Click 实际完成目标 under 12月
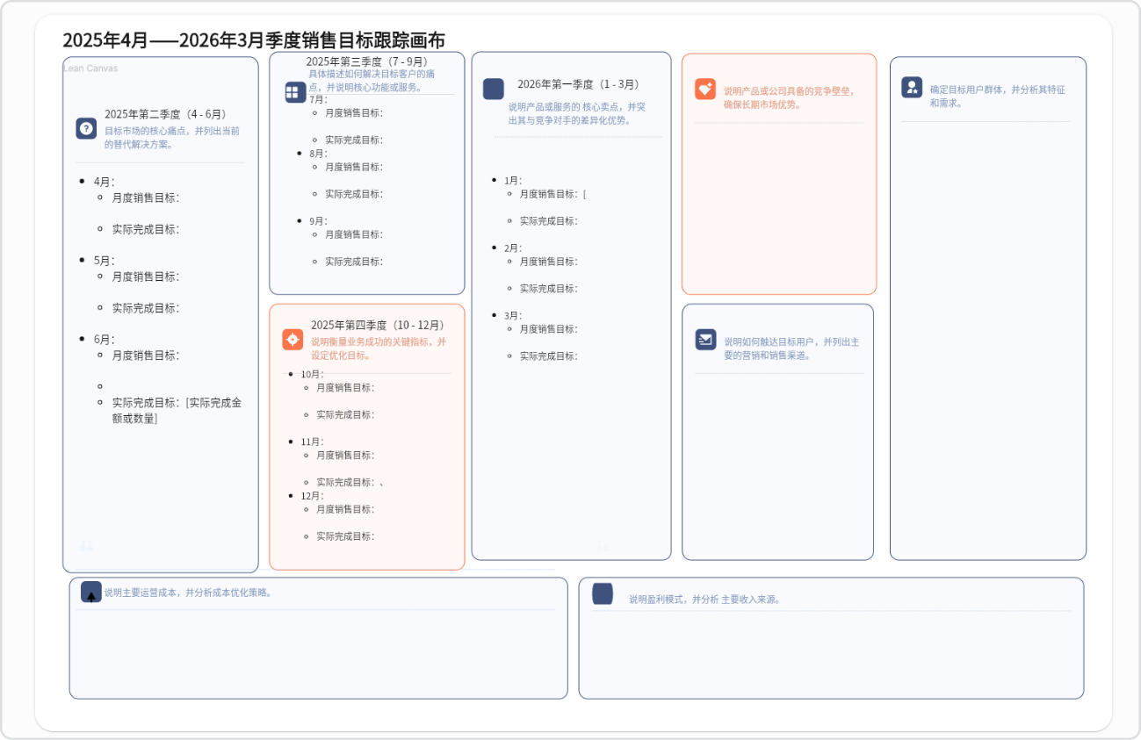The width and height of the screenshot is (1141, 740). pyautogui.click(x=345, y=536)
